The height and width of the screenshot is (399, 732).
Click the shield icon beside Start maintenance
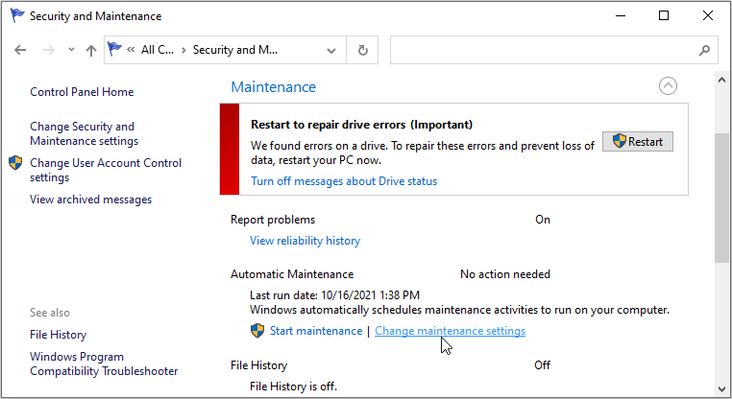[x=257, y=331]
